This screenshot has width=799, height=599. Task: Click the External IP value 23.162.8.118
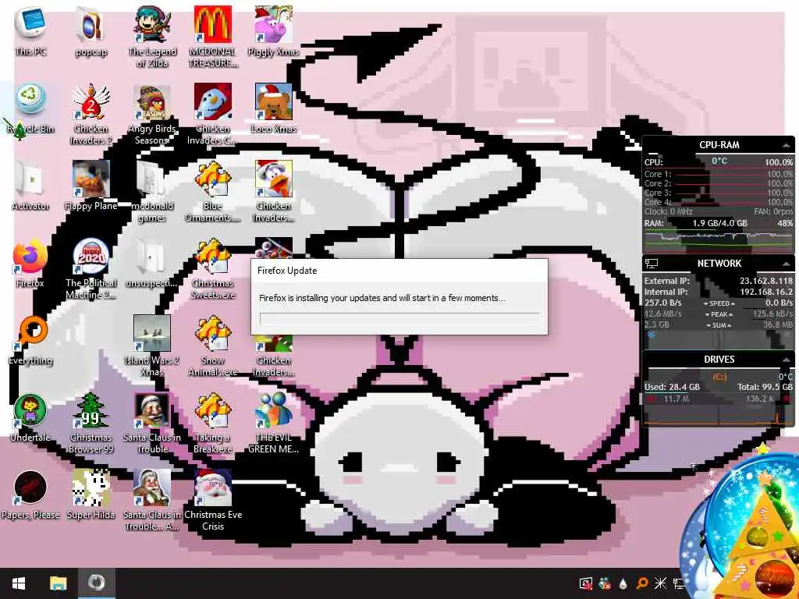766,281
